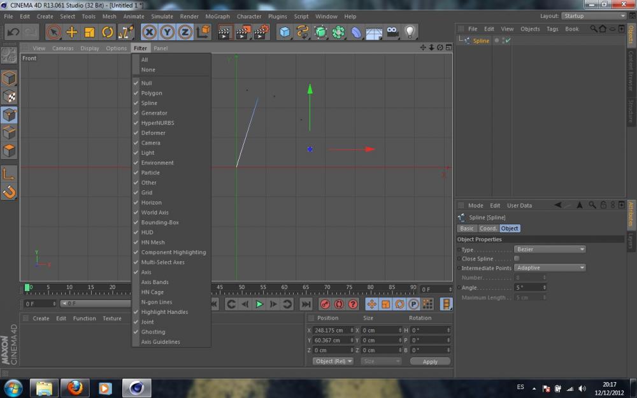This screenshot has height=398, width=637.
Task: Select the Move tool in toolbar
Action: (71, 32)
